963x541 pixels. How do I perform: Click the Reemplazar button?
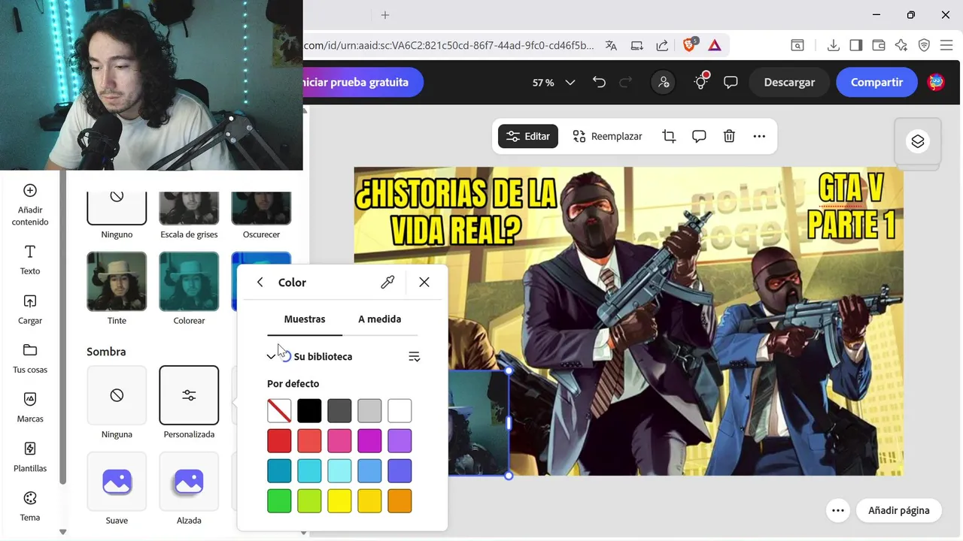click(x=607, y=136)
